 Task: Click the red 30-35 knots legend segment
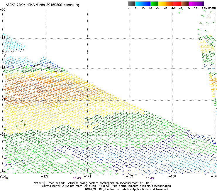[177, 4]
